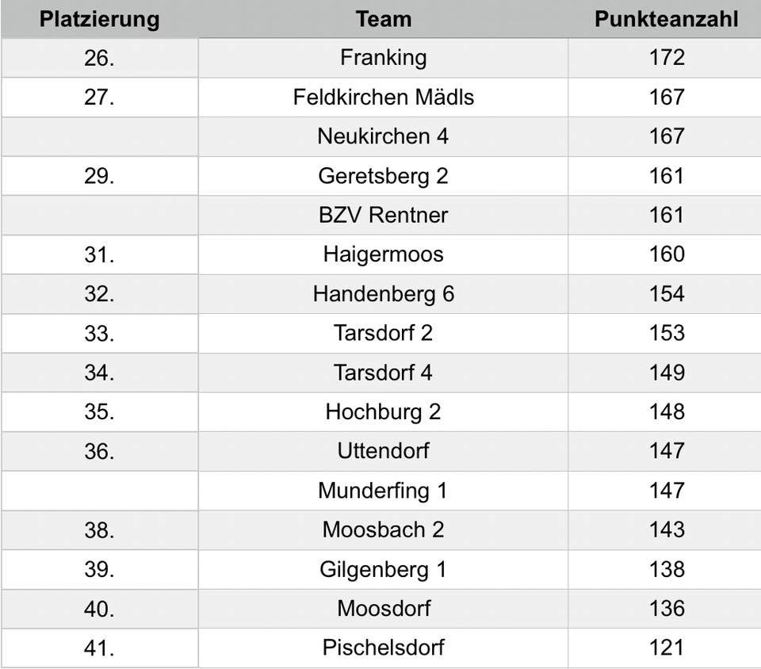Click the placement number 40. cell

click(99, 609)
